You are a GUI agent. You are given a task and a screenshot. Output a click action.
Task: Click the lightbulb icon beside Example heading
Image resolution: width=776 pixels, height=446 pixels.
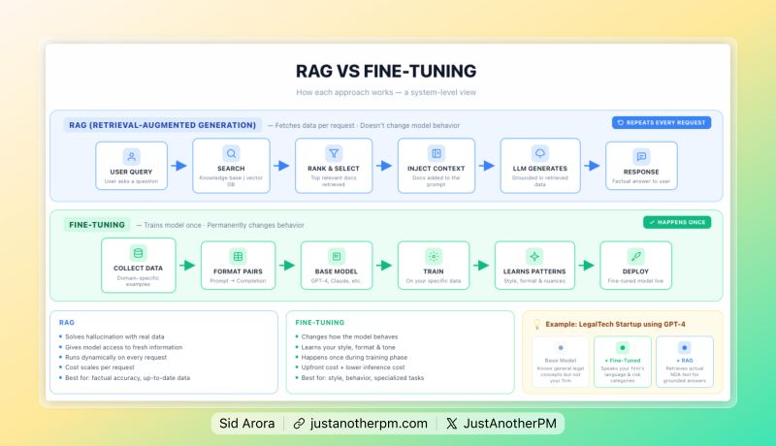[537, 325]
